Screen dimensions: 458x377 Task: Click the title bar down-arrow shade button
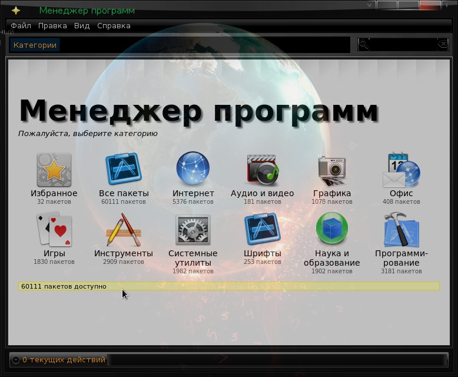(x=370, y=5)
